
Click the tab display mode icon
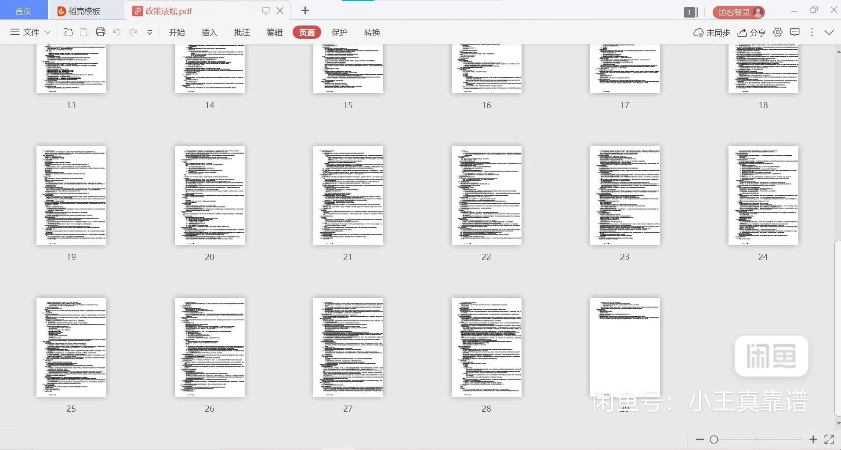pos(266,11)
